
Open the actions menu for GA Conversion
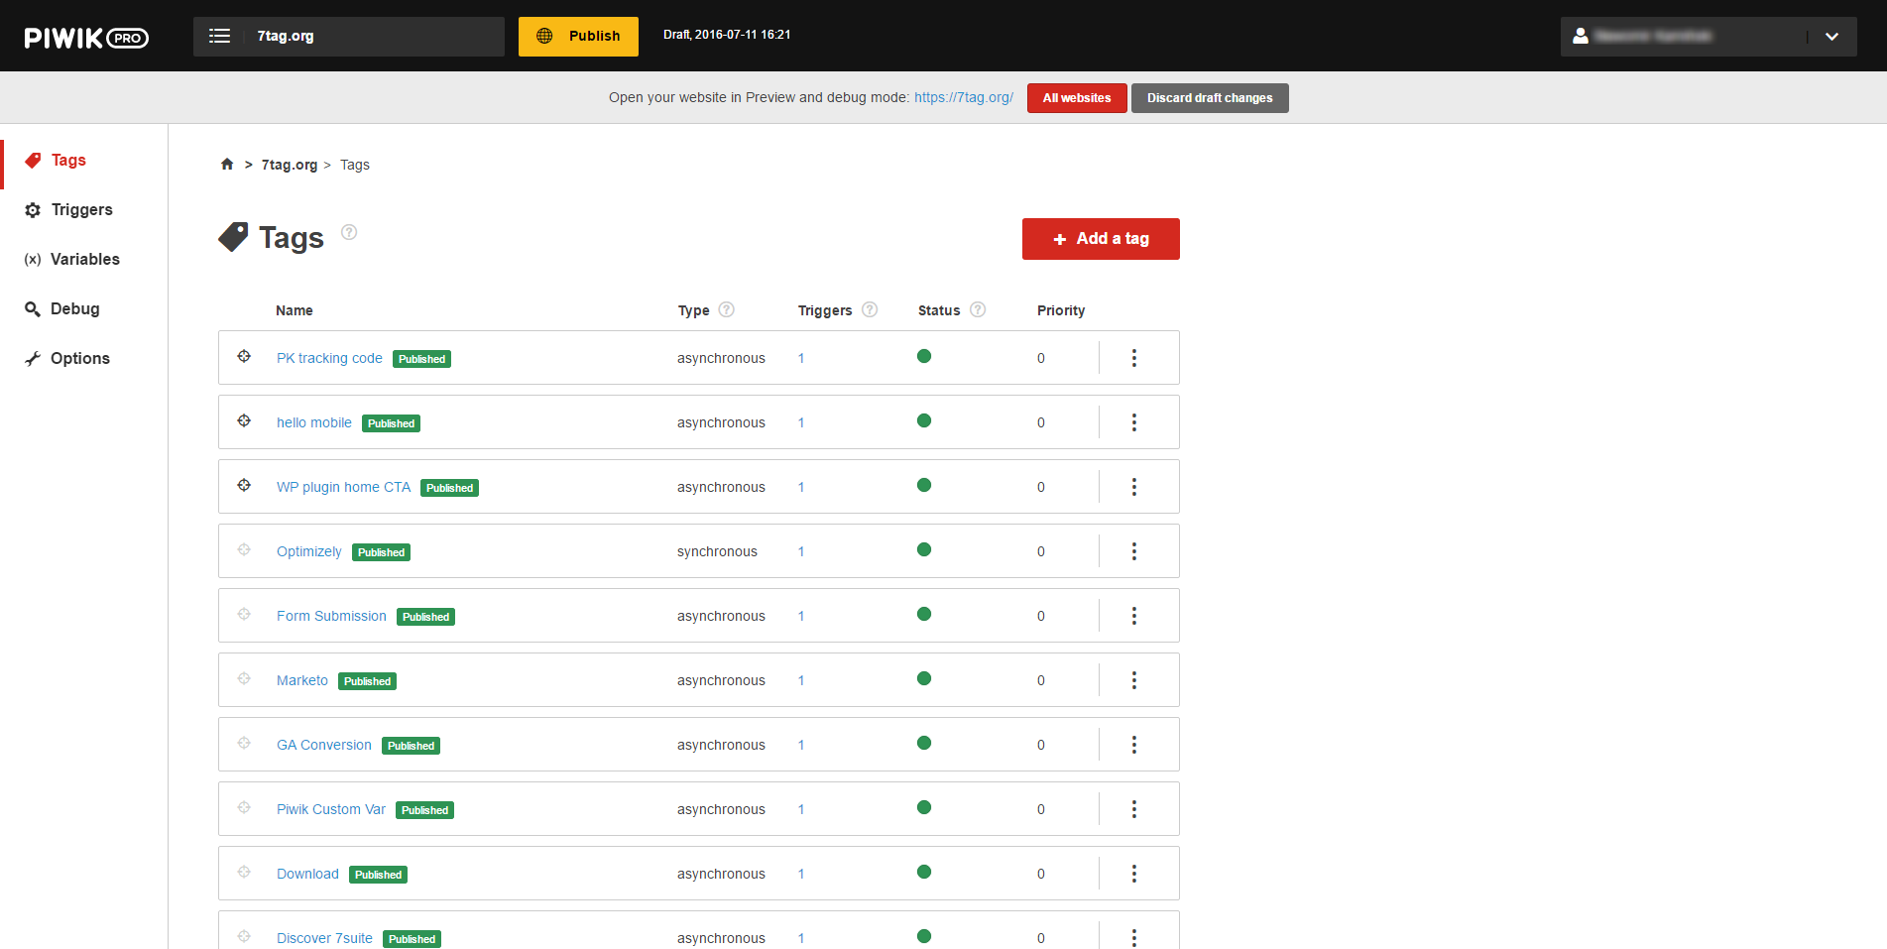[x=1134, y=744]
